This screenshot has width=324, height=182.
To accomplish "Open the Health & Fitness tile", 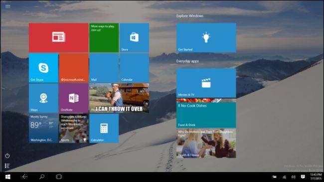I will 206,143.
